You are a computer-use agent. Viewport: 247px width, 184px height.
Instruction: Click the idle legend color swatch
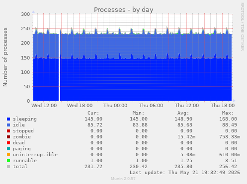coord(8,125)
